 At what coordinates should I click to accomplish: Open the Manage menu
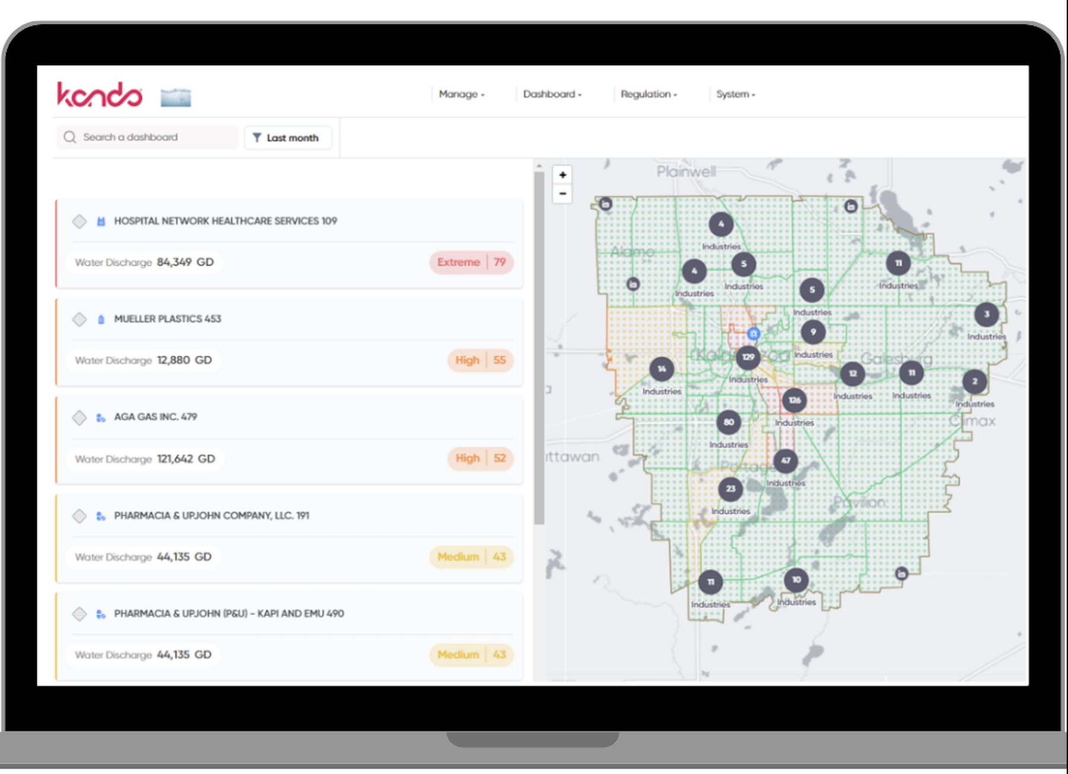click(x=462, y=94)
